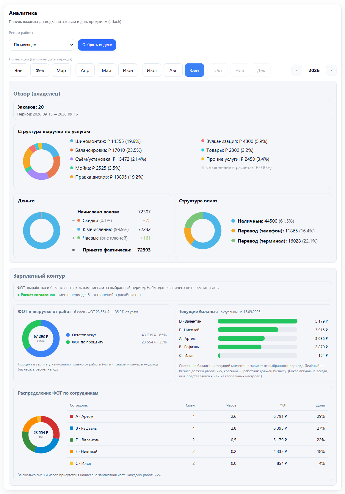Click the grey 'Отклонение в расчётах' legend dot
The width and height of the screenshot is (345, 494).
[x=203, y=168]
